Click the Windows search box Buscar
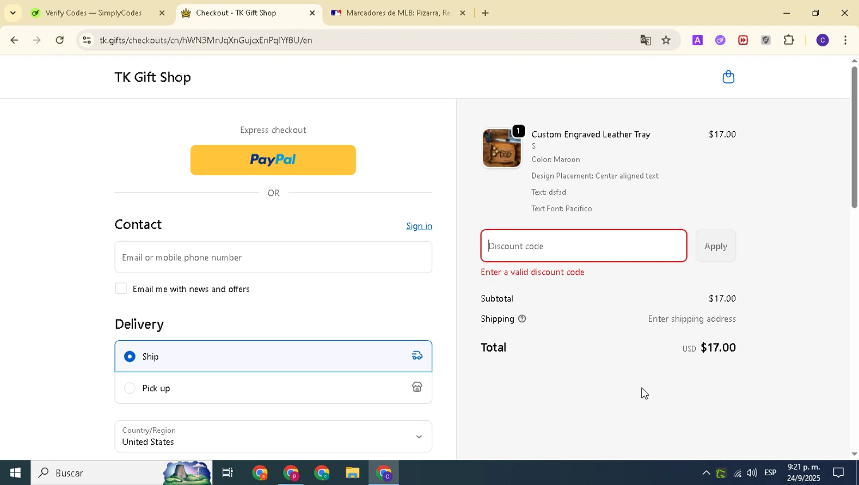The width and height of the screenshot is (859, 485). [x=121, y=473]
